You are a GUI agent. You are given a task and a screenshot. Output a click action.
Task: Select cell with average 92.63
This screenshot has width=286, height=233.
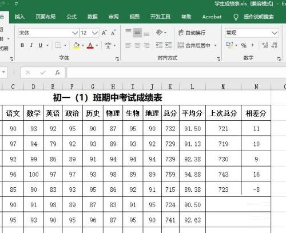[x=192, y=220]
